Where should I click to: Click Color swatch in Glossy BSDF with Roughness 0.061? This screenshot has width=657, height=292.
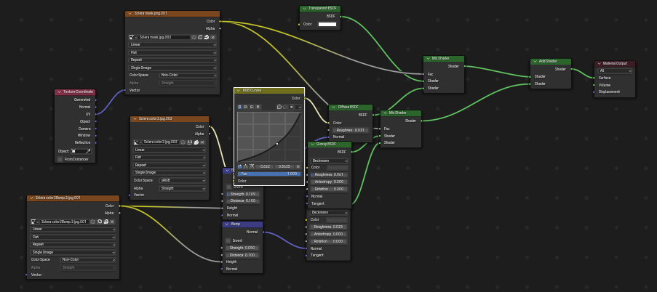[338, 167]
